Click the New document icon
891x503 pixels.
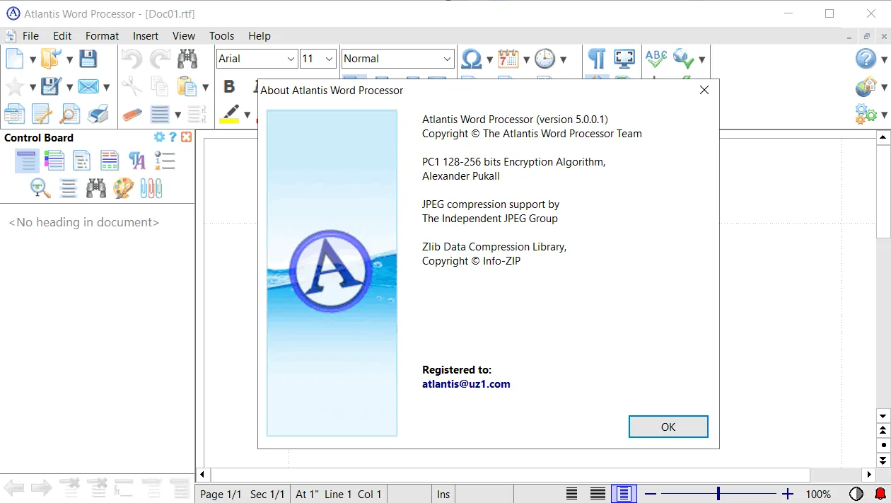14,59
